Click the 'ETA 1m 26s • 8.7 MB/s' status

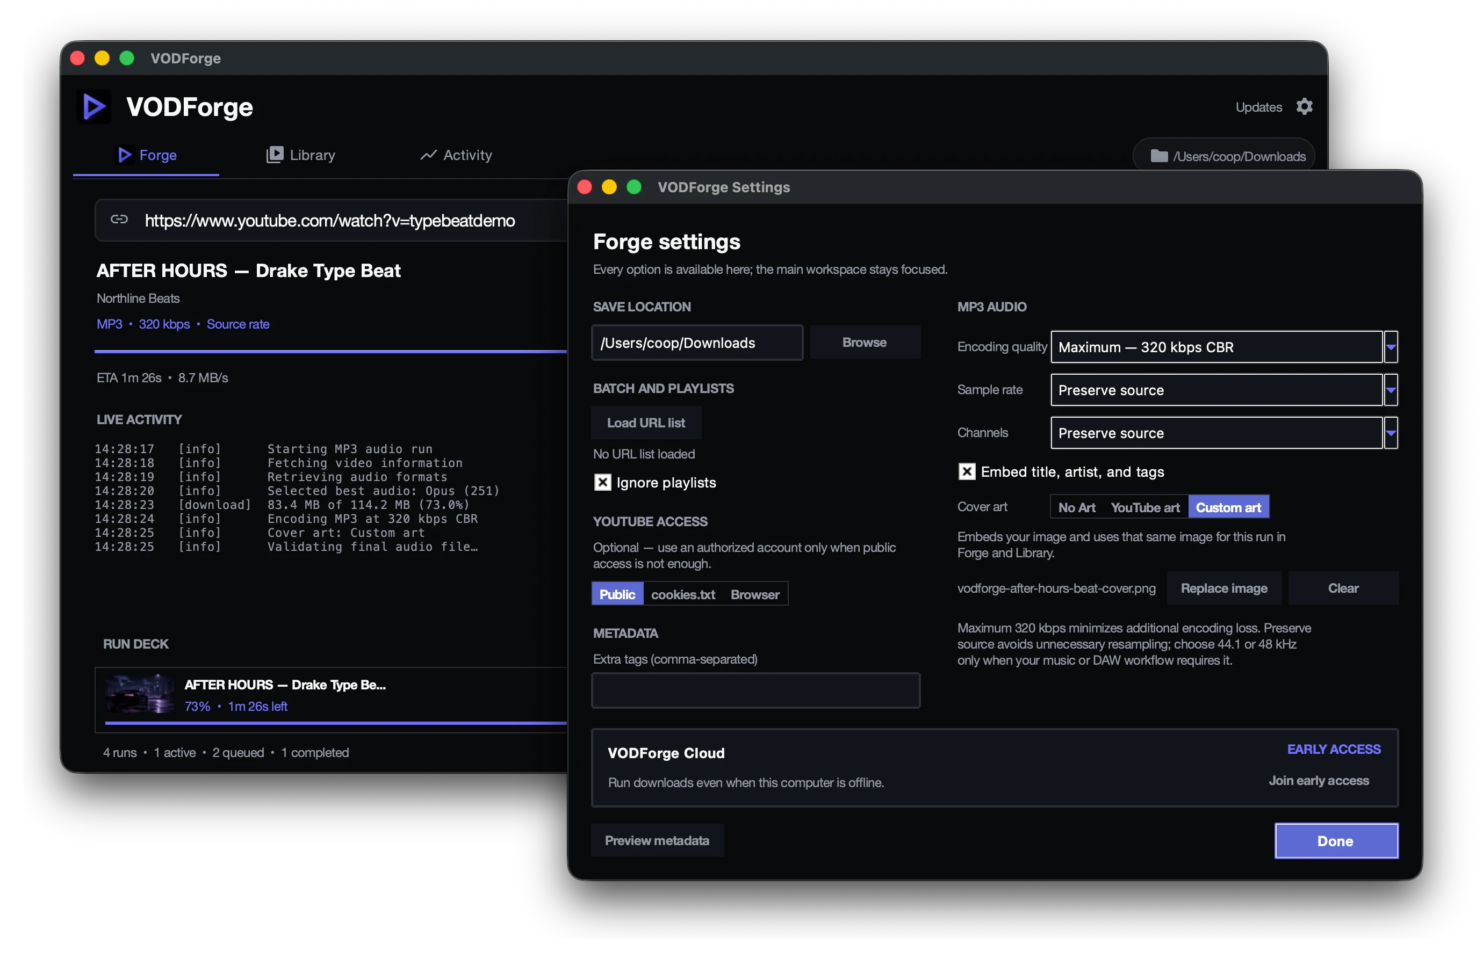163,377
